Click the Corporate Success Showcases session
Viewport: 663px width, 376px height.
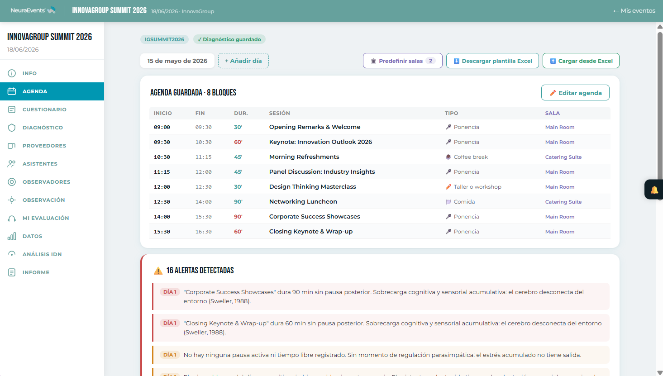[315, 216]
